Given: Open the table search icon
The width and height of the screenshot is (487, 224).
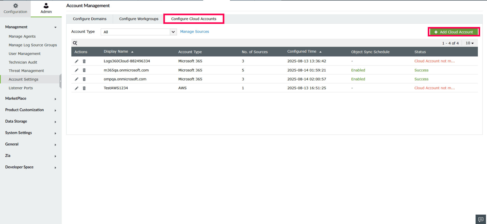Looking at the screenshot, I should click(x=75, y=43).
